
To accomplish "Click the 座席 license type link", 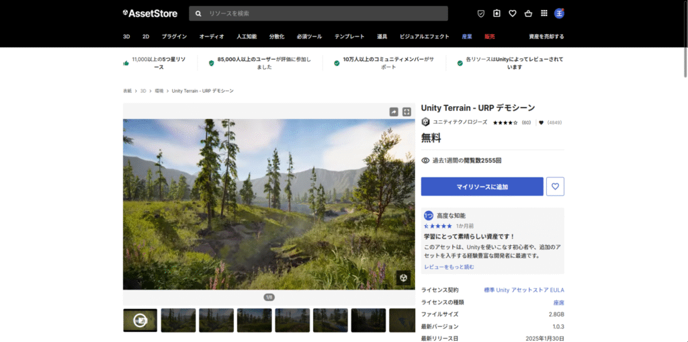I will 559,302.
